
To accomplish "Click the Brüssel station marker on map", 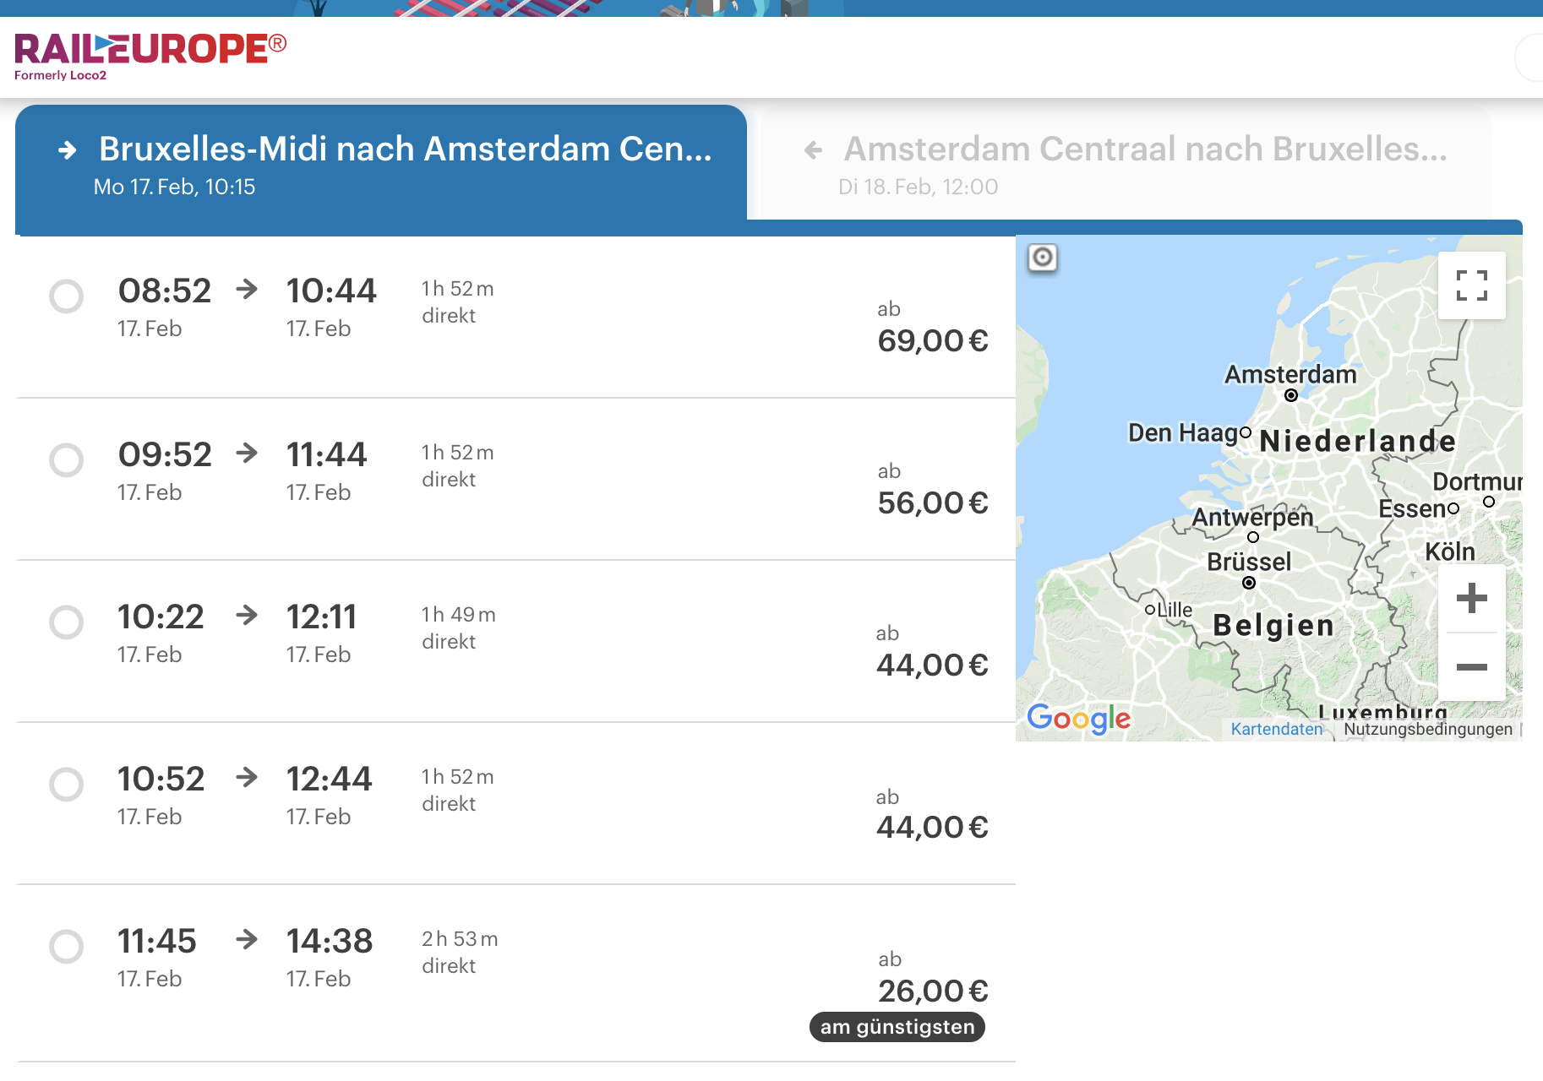I will click(x=1249, y=583).
